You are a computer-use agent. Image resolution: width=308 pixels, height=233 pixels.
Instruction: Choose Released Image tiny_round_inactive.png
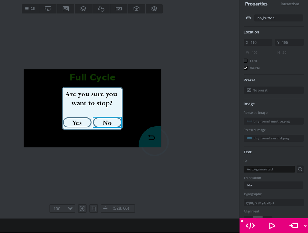(274, 121)
